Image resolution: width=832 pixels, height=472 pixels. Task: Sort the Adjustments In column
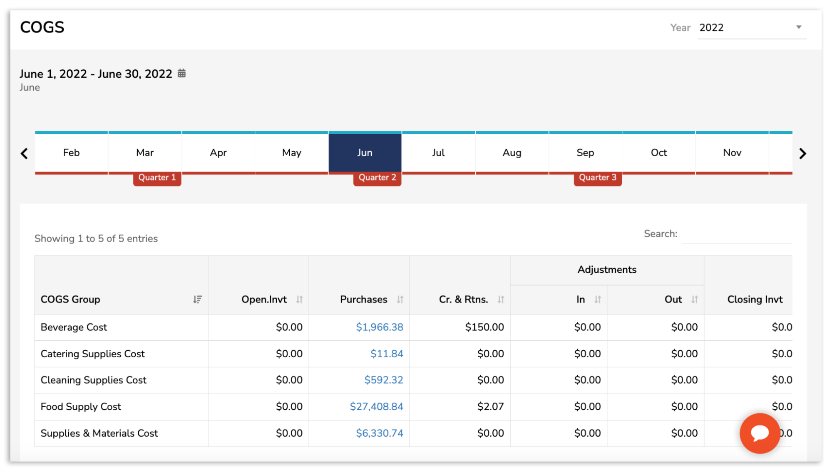598,299
